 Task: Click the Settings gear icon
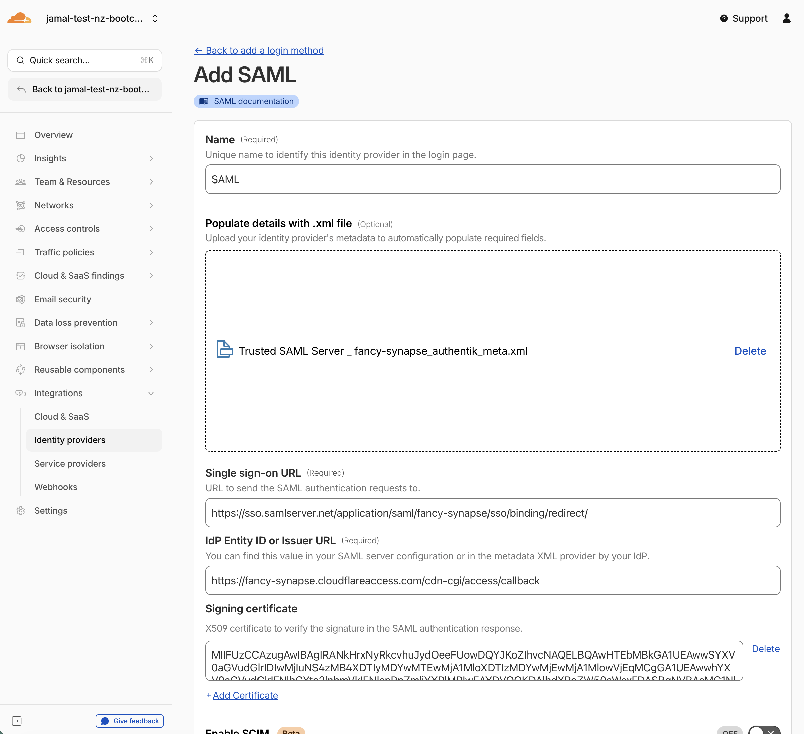[21, 511]
